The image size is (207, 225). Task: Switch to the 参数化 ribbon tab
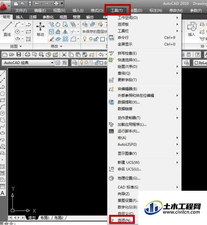tap(48, 17)
